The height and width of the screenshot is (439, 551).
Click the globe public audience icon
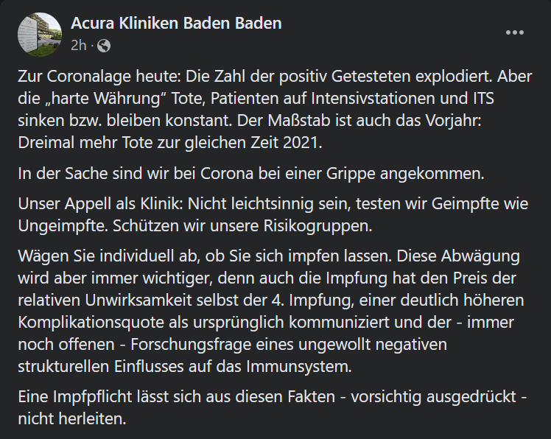pos(104,46)
